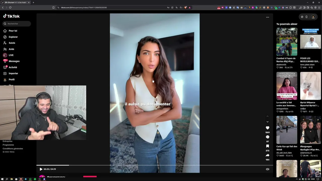Open File Explorer from the taskbar
The width and height of the screenshot is (322, 181).
pyautogui.click(x=12, y=179)
